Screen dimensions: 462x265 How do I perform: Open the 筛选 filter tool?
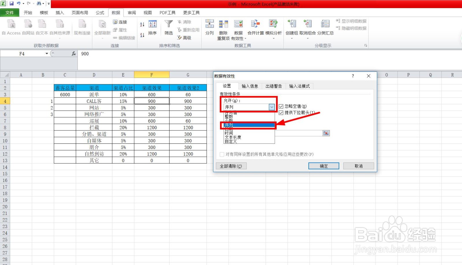[x=168, y=27]
